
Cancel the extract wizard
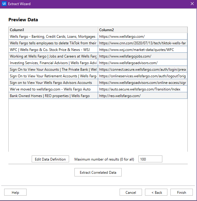(131, 192)
